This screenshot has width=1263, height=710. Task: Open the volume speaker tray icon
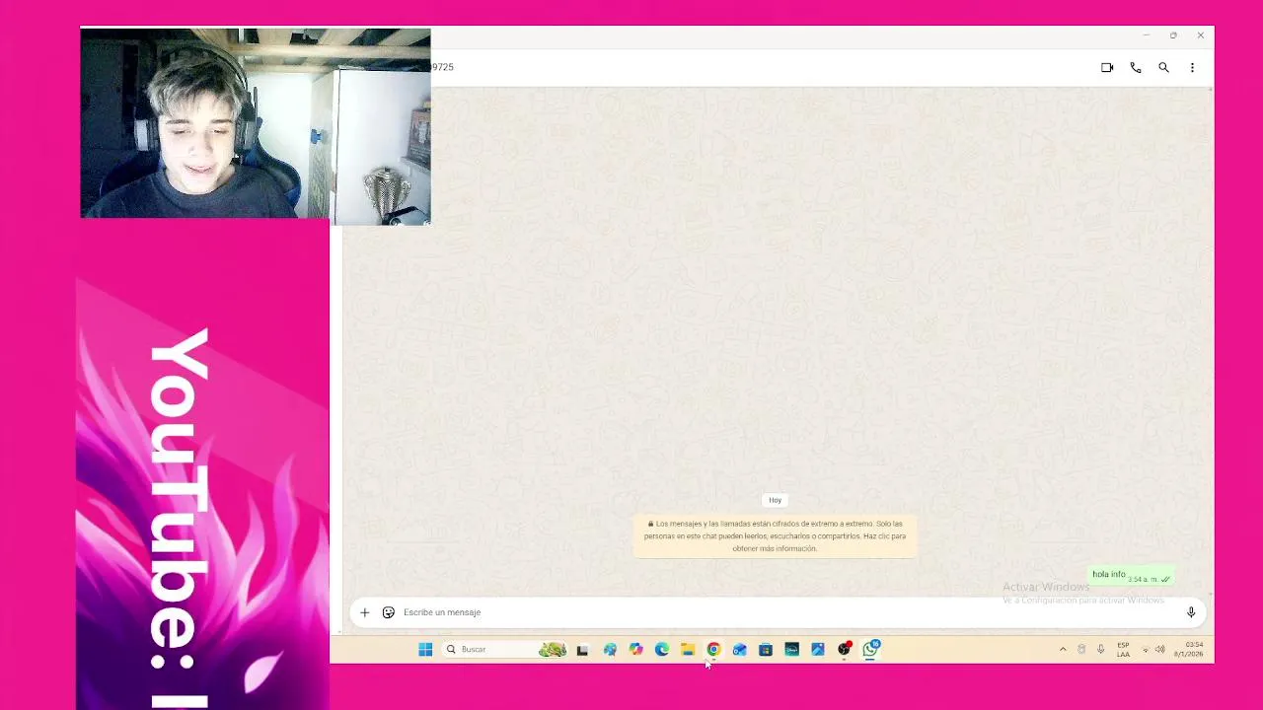(1159, 649)
